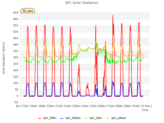
Task: Click the Jan 20 x-axis tick label
Action: pyautogui.click(x=46, y=106)
